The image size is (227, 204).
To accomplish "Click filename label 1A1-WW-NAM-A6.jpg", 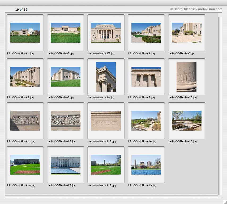I will [20, 97].
